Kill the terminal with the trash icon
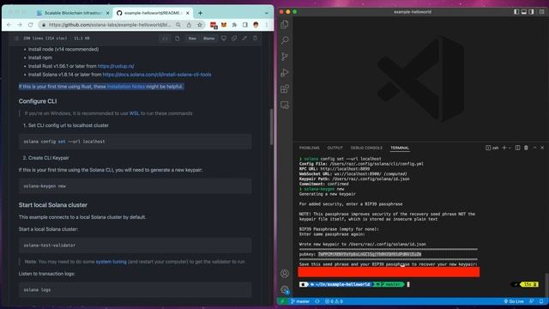Screen dimensions: 549x309 pos(526,148)
